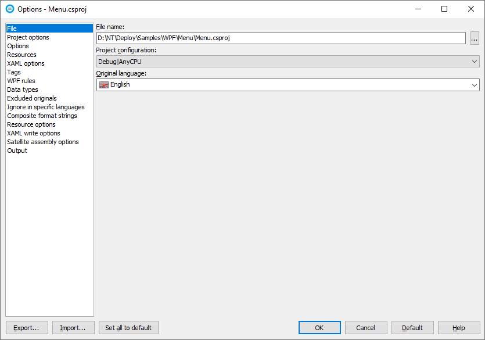Click the application icon in title bar
485x340 pixels.
pos(10,9)
